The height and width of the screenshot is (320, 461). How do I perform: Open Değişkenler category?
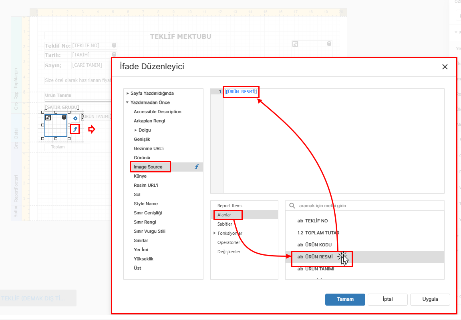tap(229, 252)
